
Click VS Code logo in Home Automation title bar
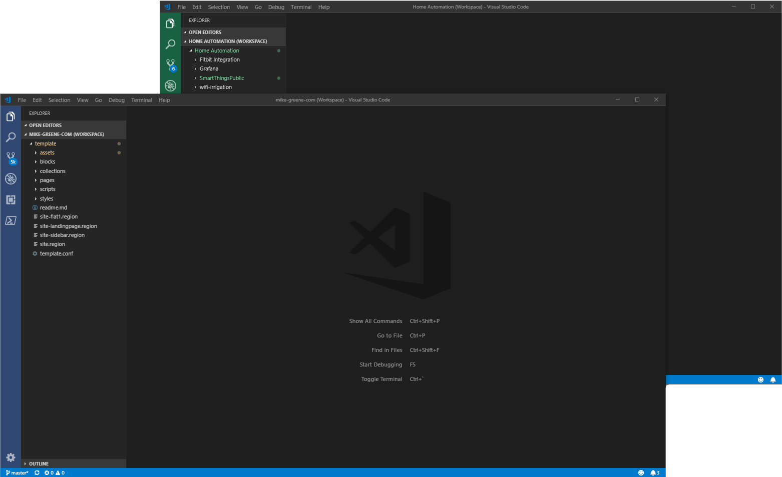[167, 7]
